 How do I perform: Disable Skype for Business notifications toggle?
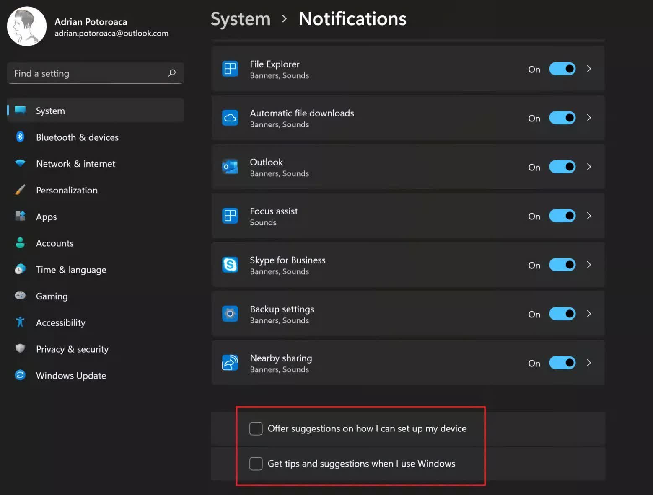click(562, 265)
